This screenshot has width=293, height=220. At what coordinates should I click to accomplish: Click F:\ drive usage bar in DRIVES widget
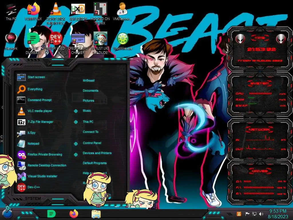point(259,187)
